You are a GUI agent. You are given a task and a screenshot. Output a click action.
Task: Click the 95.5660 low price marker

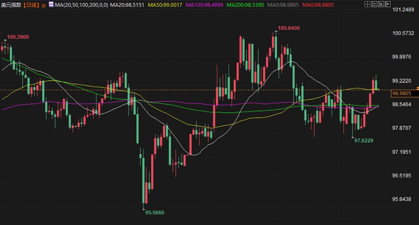[155, 213]
